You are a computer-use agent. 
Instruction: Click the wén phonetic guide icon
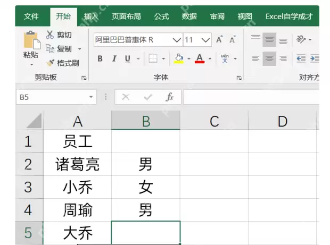pyautogui.click(x=225, y=58)
